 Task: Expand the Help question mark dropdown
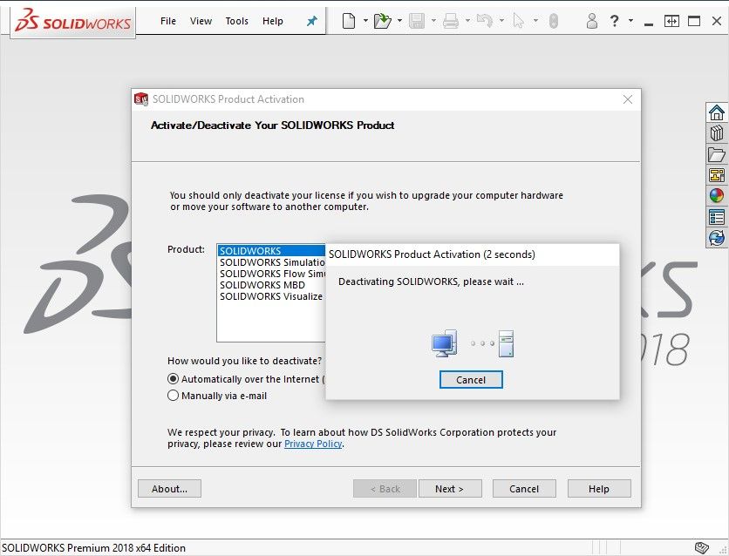pos(630,21)
